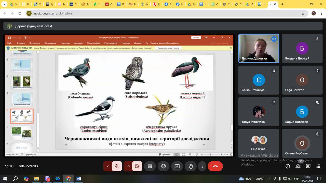Image resolution: width=326 pixels, height=183 pixels.
Task: Raise hand in the meeting
Action: (x=191, y=166)
